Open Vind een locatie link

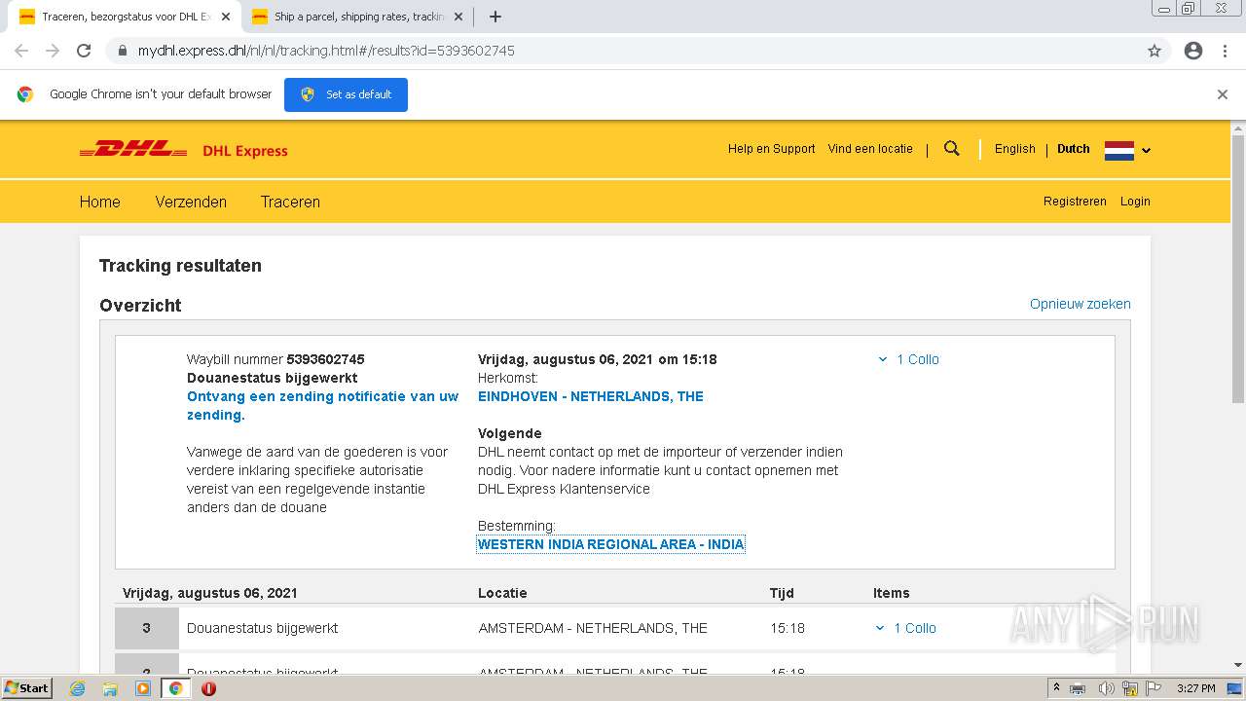[x=870, y=149]
